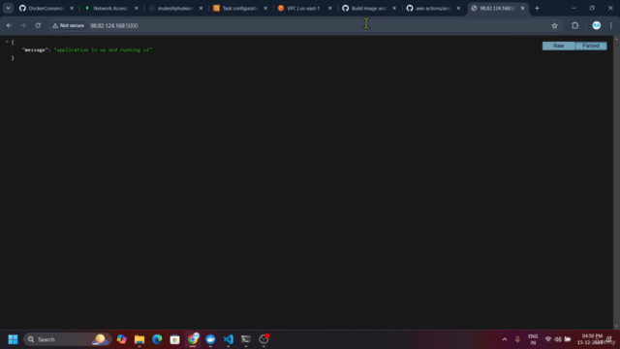The height and width of the screenshot is (349, 620).
Task: Close the Task configuration tab
Action: click(265, 8)
